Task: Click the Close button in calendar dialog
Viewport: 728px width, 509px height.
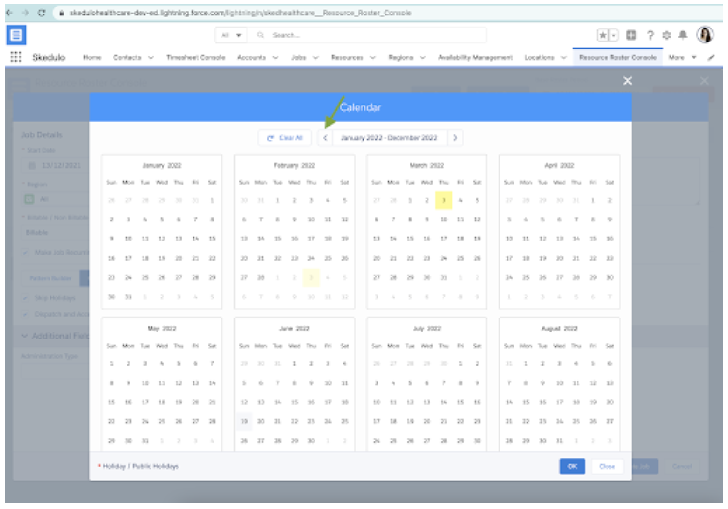Action: pyautogui.click(x=607, y=466)
